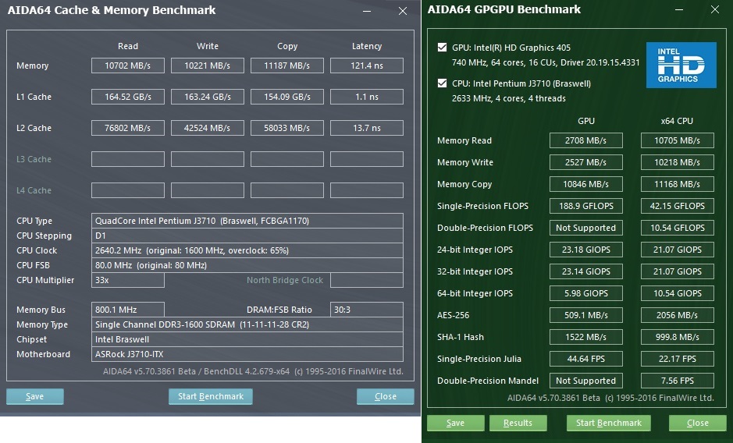Click GPU Single-Precision Julia 44.64 FPS
Image resolution: width=733 pixels, height=443 pixels.
585,359
